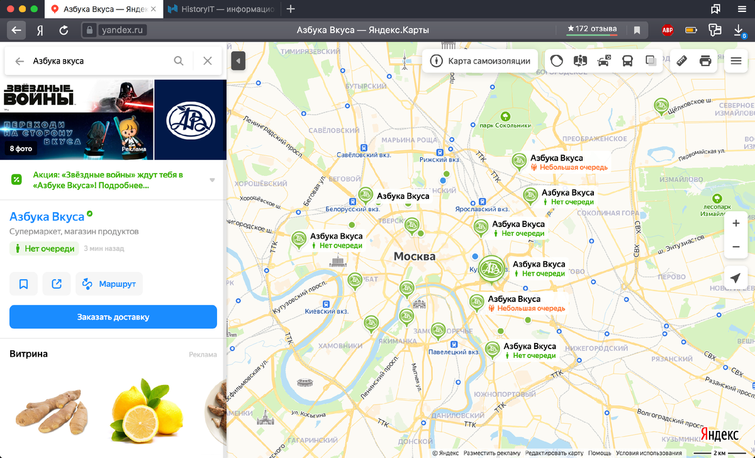
Task: Click the my-location arrow button
Action: coord(736,279)
